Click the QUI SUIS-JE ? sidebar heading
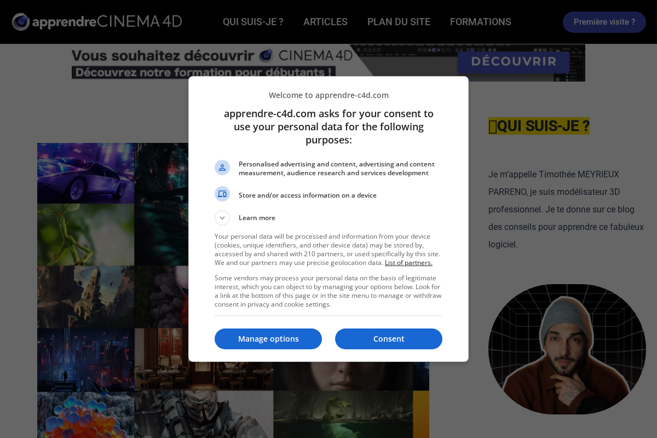Image resolution: width=657 pixels, height=438 pixels. pyautogui.click(x=539, y=126)
